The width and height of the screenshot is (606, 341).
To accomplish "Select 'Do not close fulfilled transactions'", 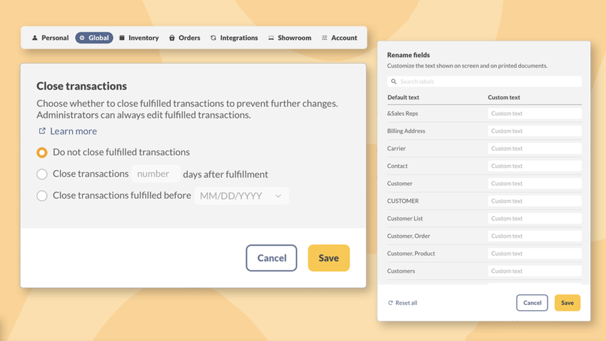I will (42, 152).
